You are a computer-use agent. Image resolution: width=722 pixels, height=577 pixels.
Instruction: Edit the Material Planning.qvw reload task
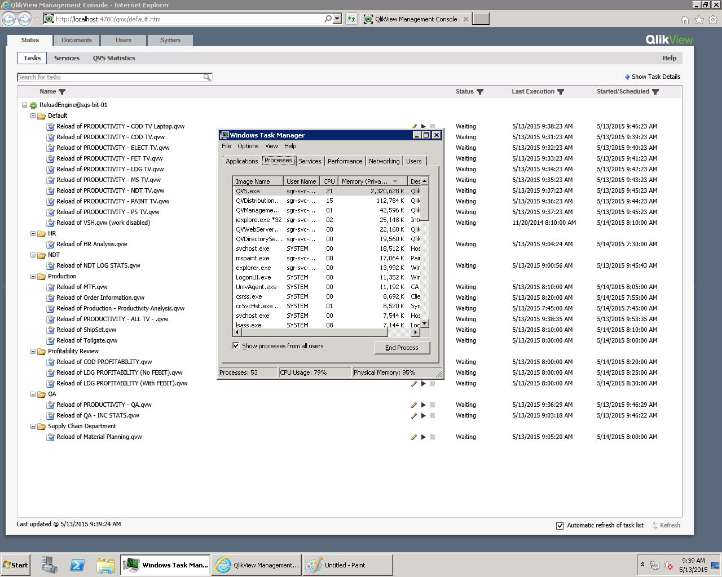pyautogui.click(x=414, y=437)
